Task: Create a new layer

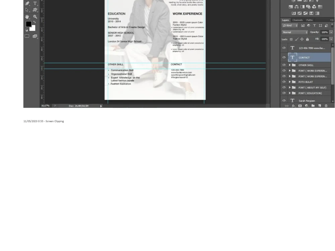Action: coord(320,106)
